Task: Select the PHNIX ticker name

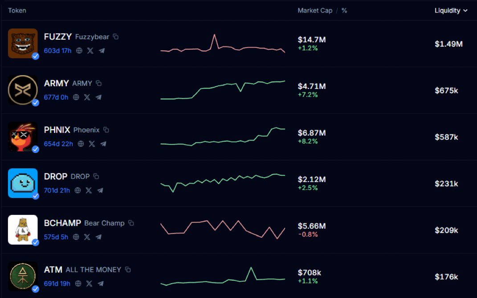Action: 57,130
